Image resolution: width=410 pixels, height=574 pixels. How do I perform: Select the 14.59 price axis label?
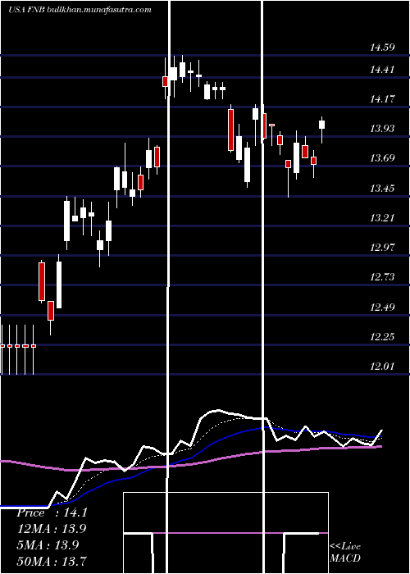click(382, 48)
